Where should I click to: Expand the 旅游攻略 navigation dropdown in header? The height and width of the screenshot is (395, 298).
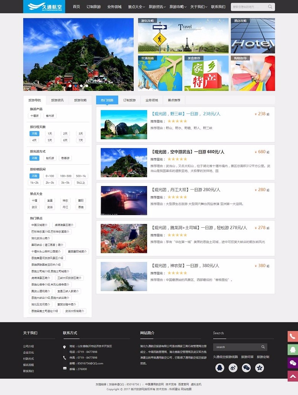click(178, 7)
